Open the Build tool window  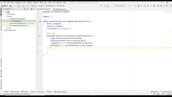[33, 92]
